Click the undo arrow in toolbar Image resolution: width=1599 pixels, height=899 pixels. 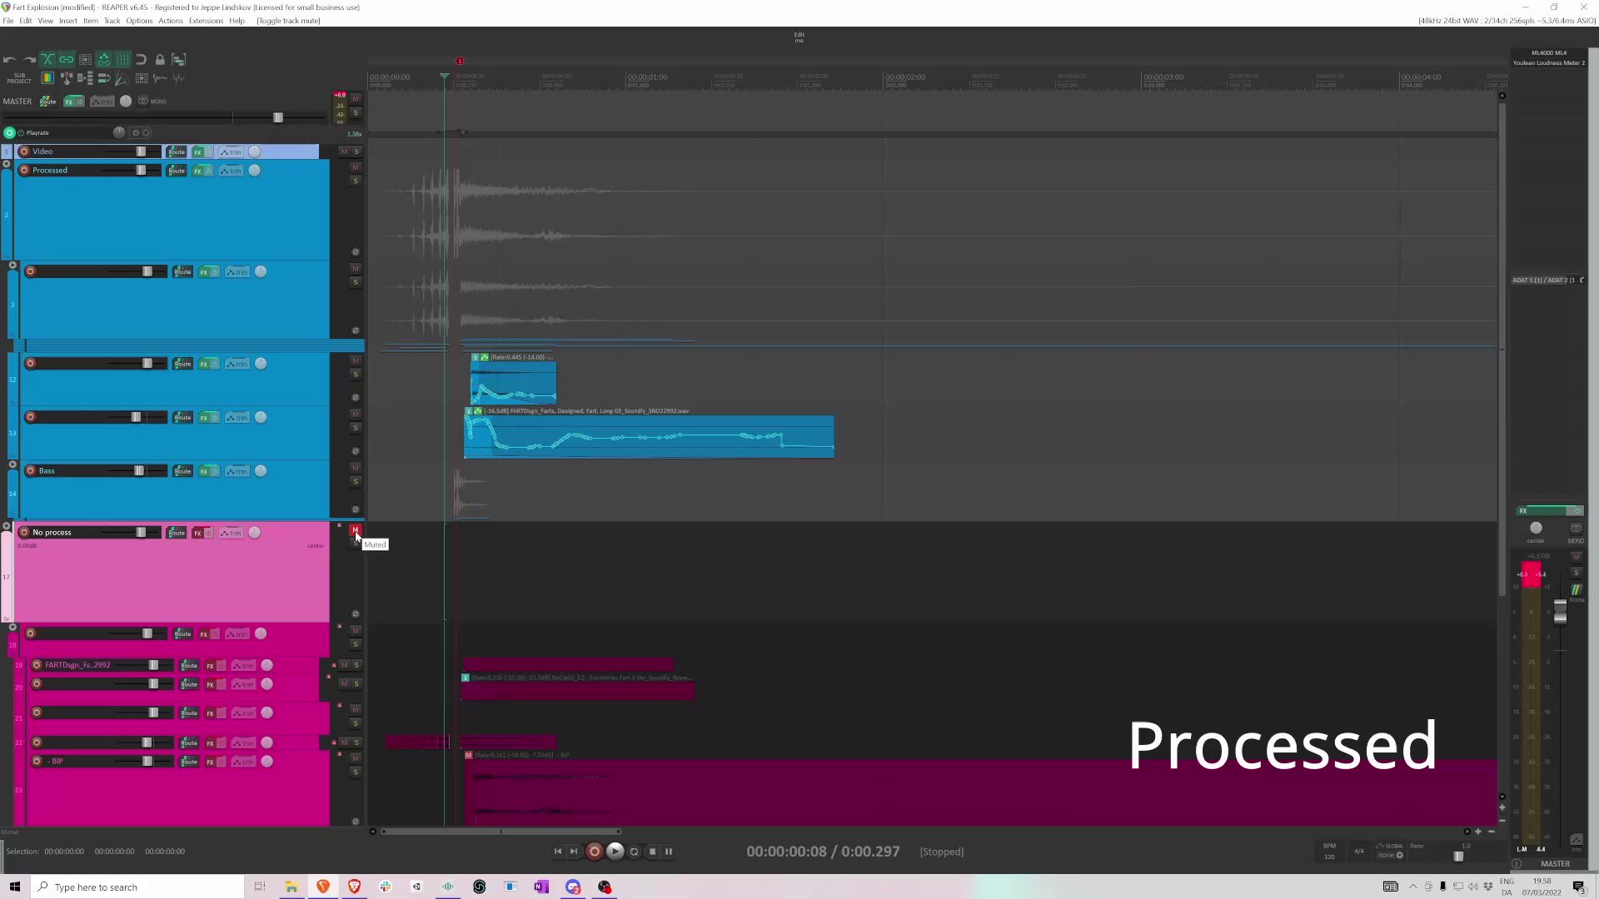9,60
